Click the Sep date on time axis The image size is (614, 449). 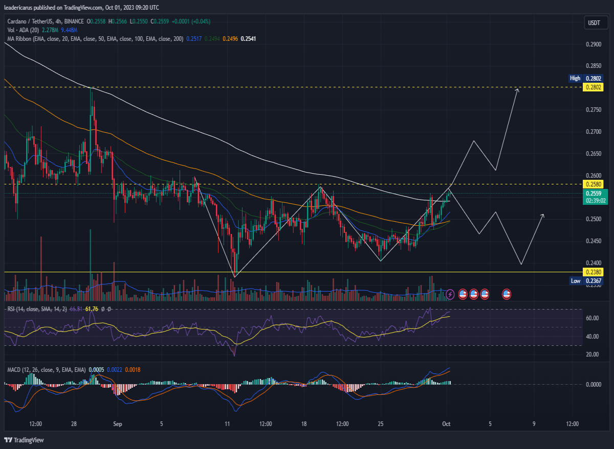(118, 424)
